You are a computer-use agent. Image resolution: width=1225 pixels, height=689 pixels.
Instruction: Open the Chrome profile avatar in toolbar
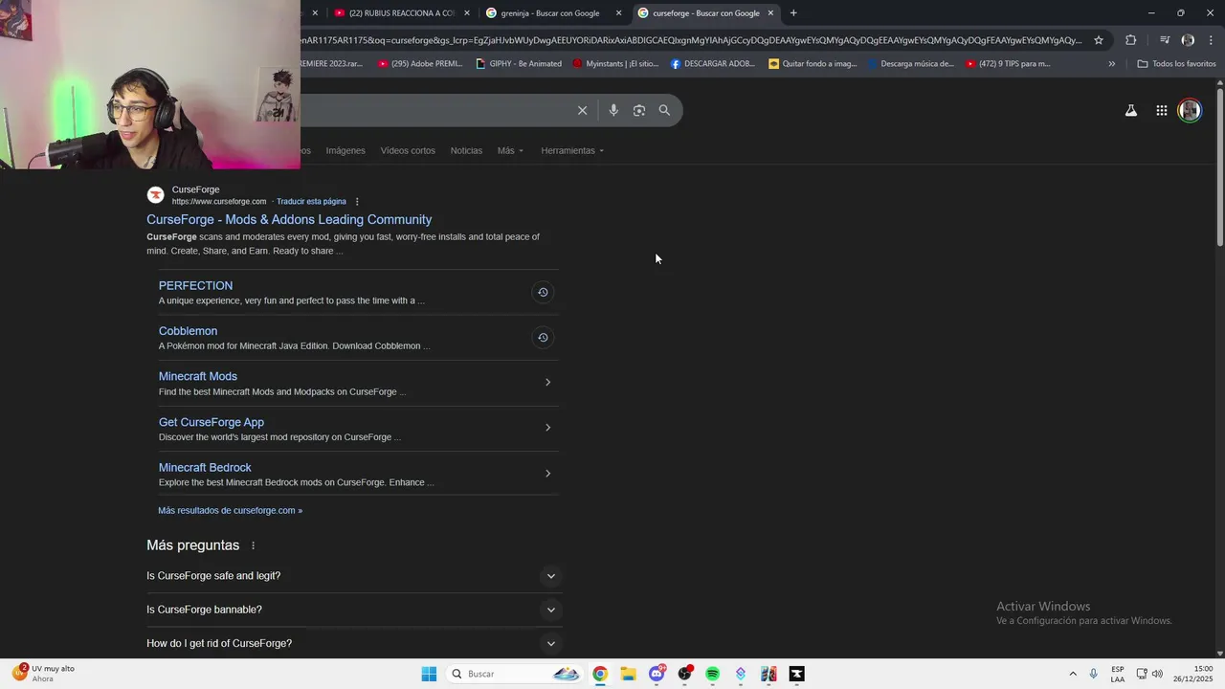click(1188, 40)
